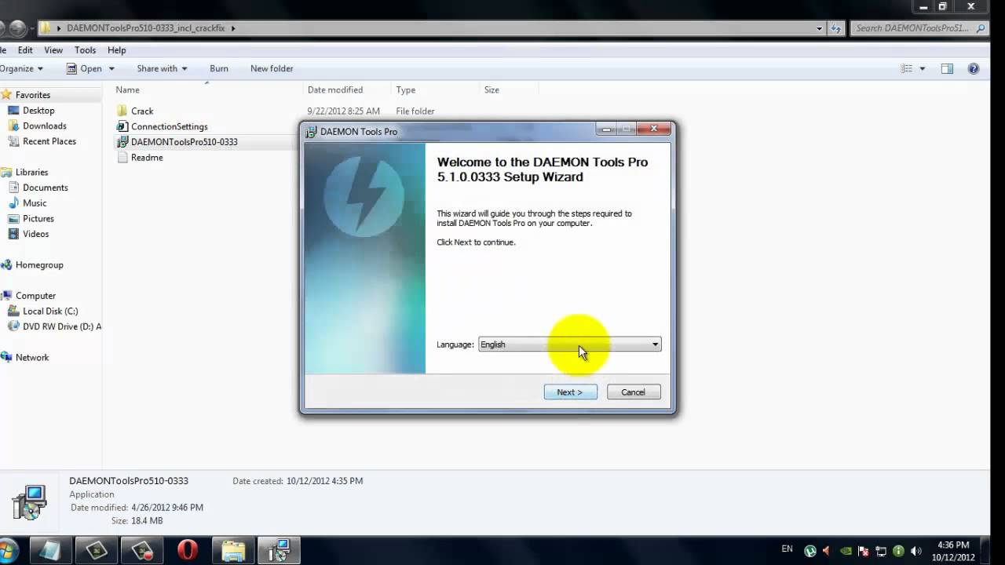Sort by the Name column header
The image size is (1005, 565).
pos(127,89)
